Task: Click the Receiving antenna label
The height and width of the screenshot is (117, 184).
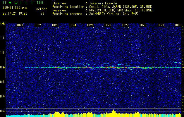Action: (67, 14)
